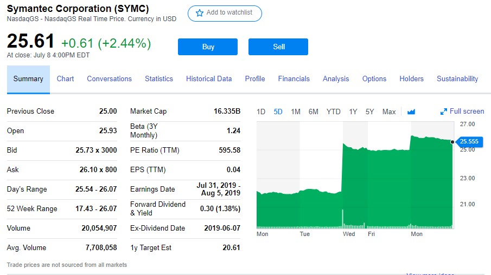Screen dimensions: 491x275
Task: Click the Symantec Corporation (SYMC) heading
Action: coord(78,9)
